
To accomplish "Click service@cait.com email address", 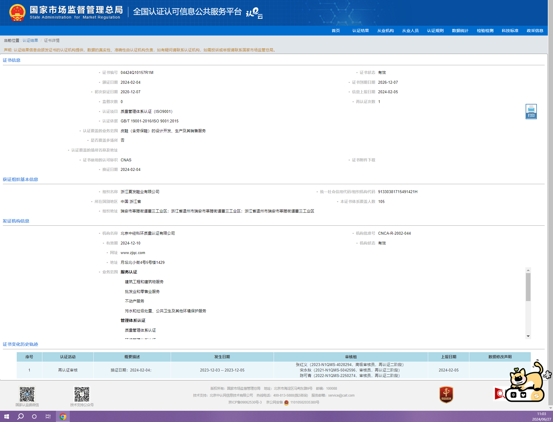I will pyautogui.click(x=341, y=395).
